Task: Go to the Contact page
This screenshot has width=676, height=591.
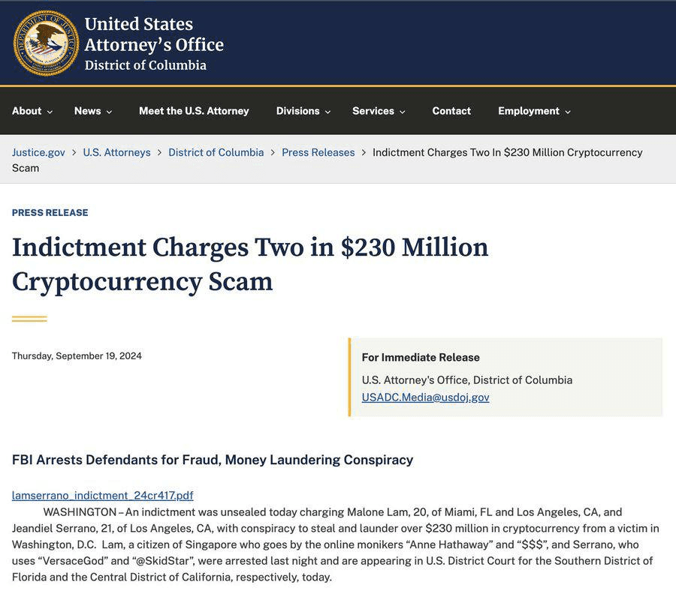Action: [451, 111]
